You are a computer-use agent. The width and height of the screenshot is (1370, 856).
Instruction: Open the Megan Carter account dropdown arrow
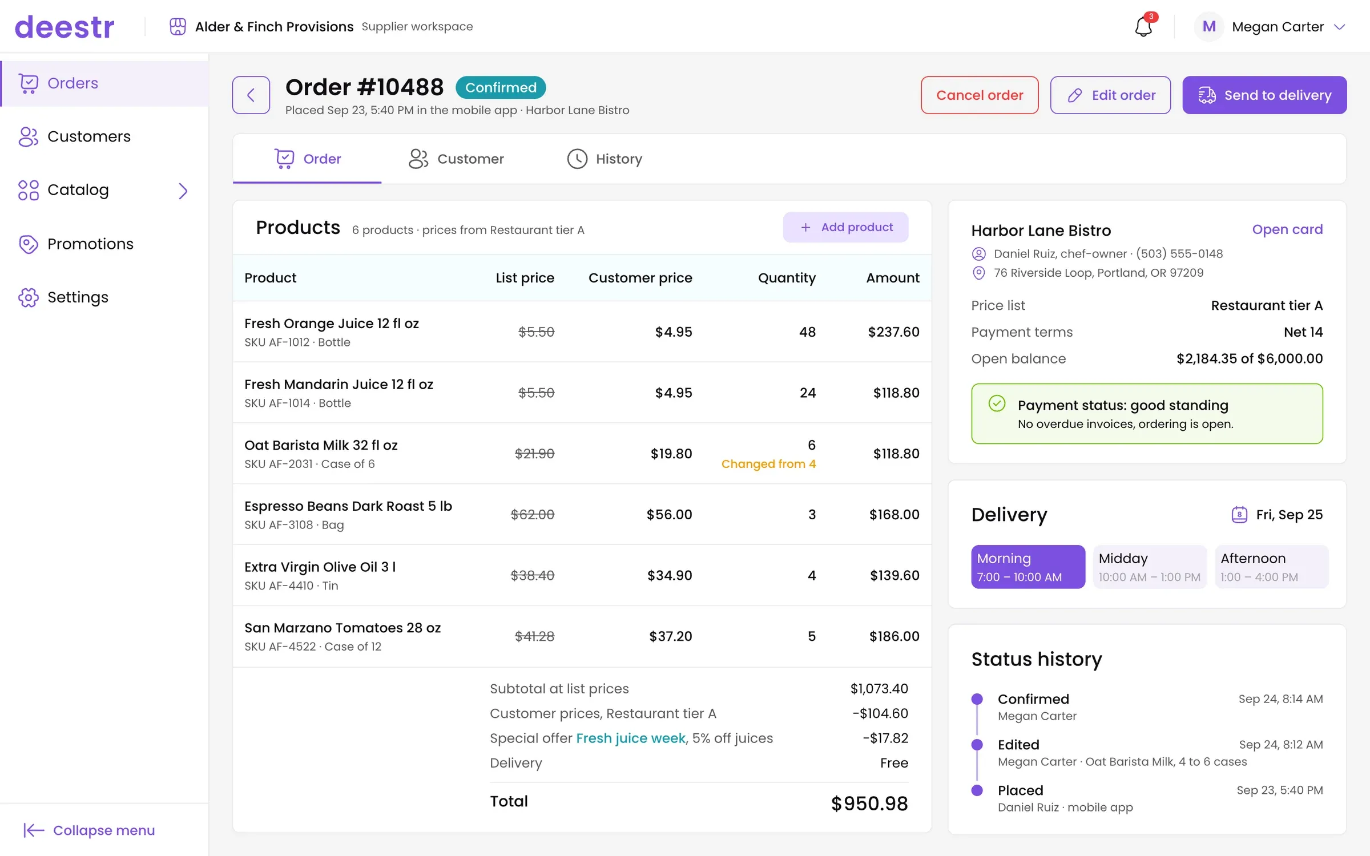click(x=1339, y=27)
